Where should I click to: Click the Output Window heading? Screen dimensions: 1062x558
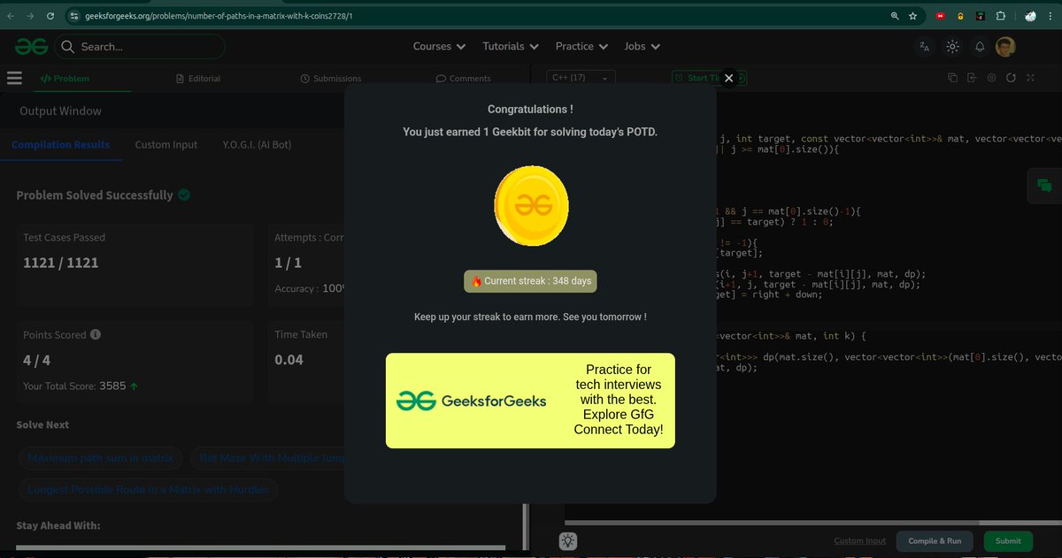(x=60, y=111)
